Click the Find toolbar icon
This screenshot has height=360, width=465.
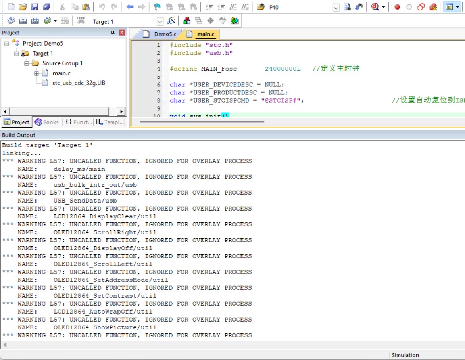(347, 7)
